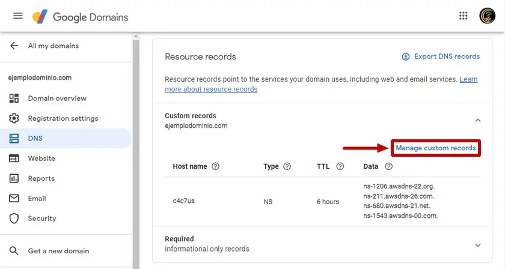
Task: Click the sidebar scrollbar up arrow
Action: pyautogui.click(x=136, y=37)
